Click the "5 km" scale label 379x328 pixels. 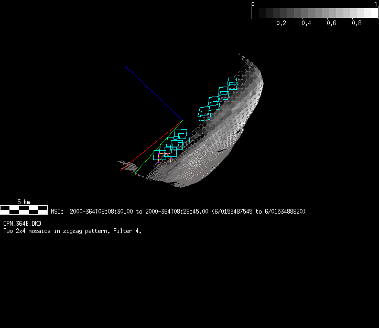pos(24,202)
